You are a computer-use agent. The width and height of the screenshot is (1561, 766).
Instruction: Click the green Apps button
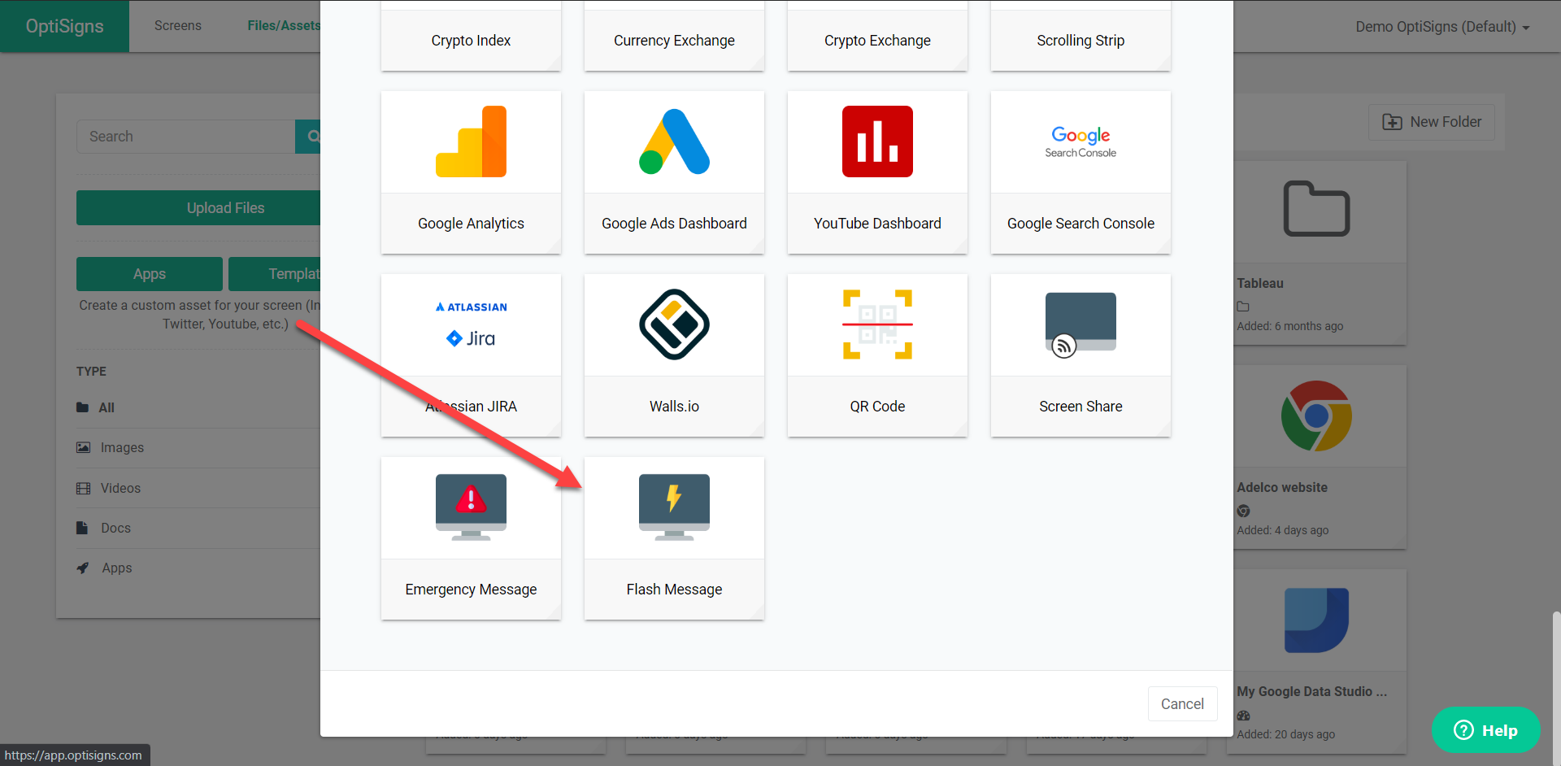coord(150,274)
